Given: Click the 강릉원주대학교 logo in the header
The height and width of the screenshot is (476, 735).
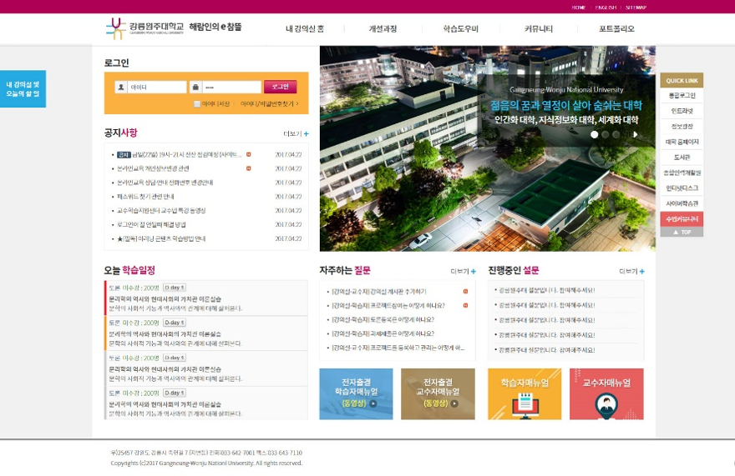Looking at the screenshot, I should (x=144, y=28).
